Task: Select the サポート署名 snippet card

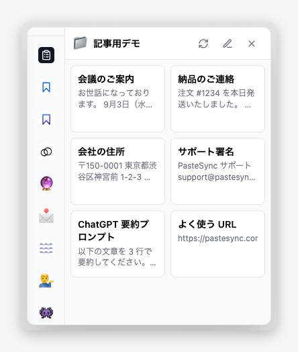Action: tap(217, 171)
